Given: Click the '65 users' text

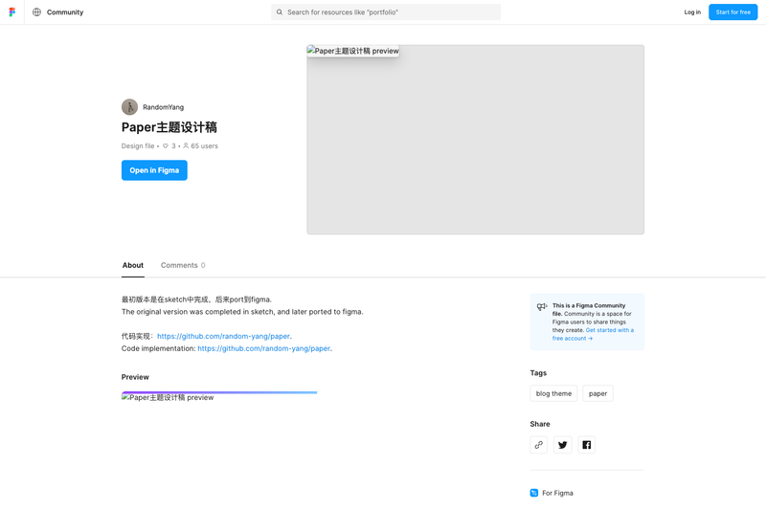Looking at the screenshot, I should [x=204, y=146].
